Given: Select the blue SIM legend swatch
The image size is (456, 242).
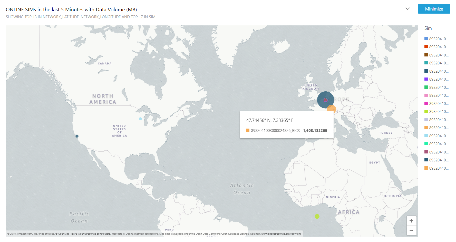Looking at the screenshot, I should point(426,39).
